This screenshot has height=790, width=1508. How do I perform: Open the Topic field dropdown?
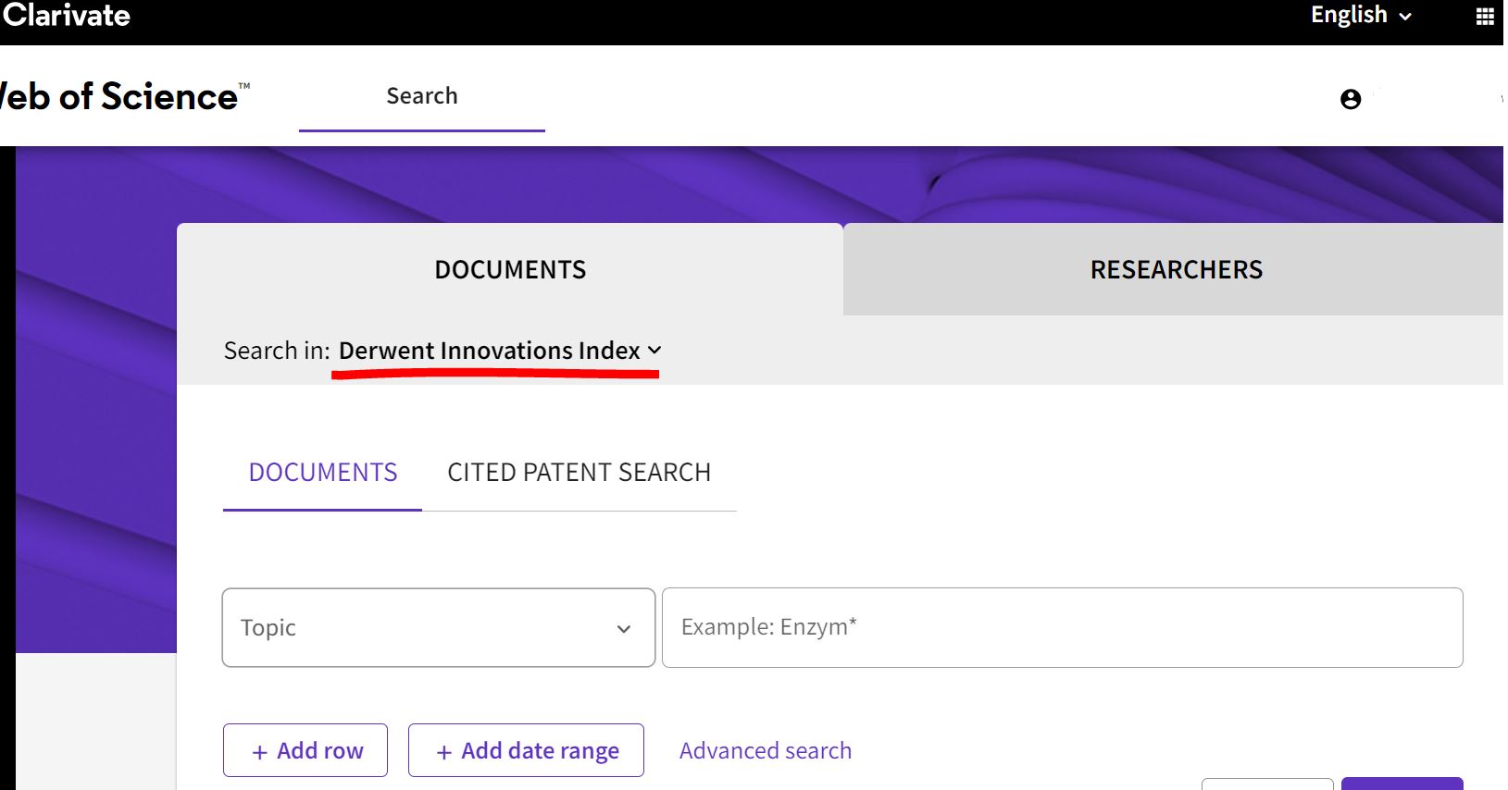(439, 627)
